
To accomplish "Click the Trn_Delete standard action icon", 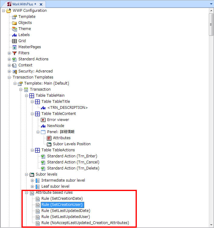I will tap(43, 168).
